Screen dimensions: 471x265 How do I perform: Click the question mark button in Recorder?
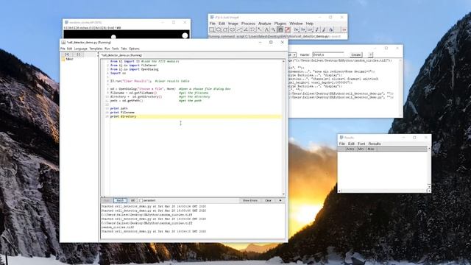pyautogui.click(x=370, y=54)
